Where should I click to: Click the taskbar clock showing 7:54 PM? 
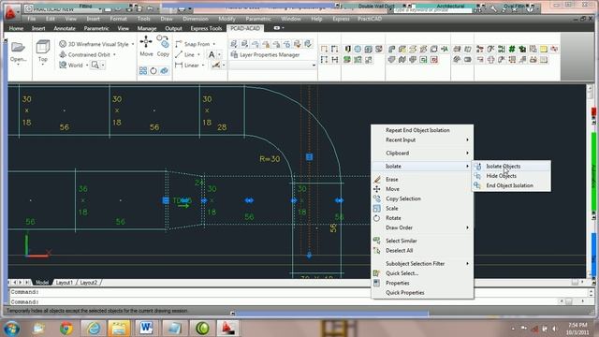(577, 329)
